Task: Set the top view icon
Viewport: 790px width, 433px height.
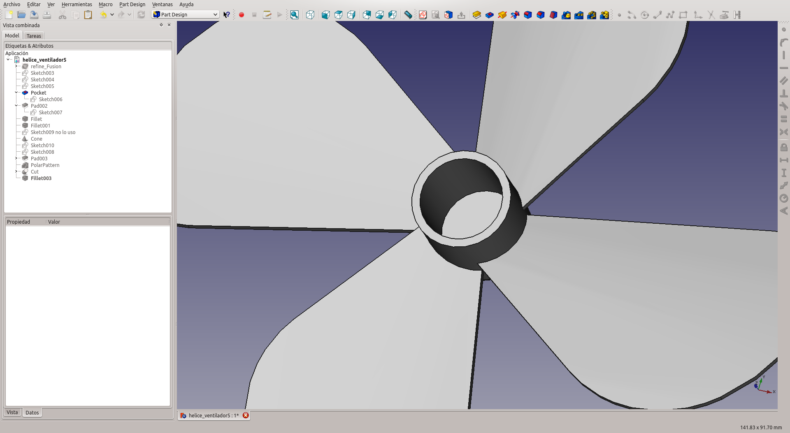Action: pyautogui.click(x=338, y=15)
